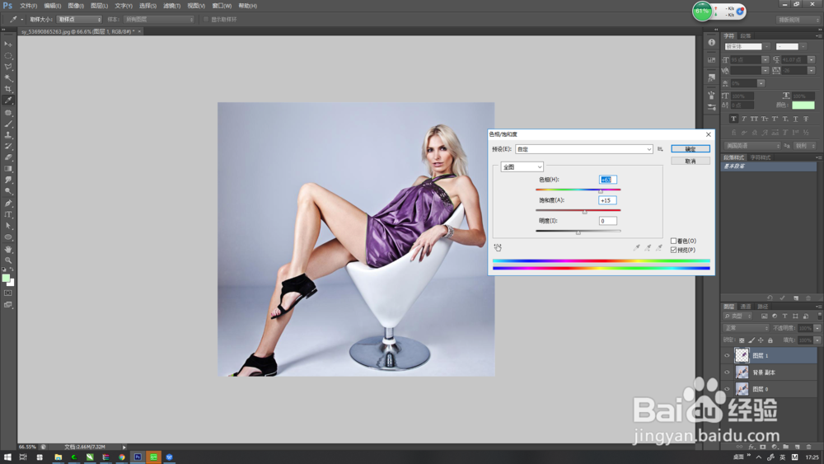
Task: Select the Pen tool
Action: (8, 204)
